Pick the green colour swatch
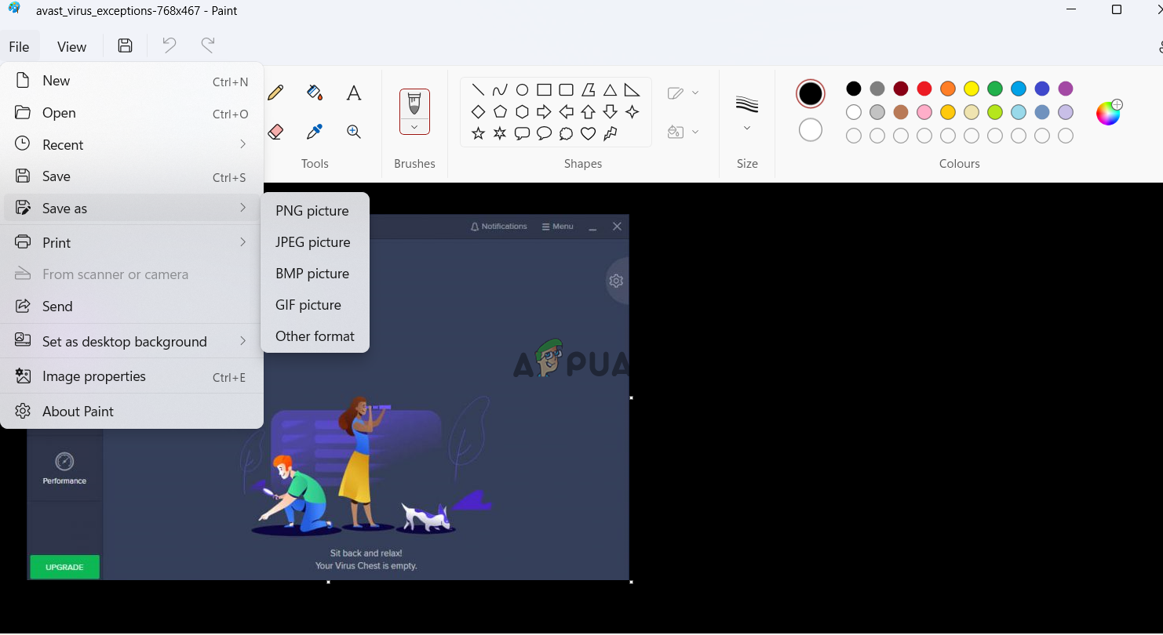This screenshot has height=635, width=1163. (x=995, y=89)
